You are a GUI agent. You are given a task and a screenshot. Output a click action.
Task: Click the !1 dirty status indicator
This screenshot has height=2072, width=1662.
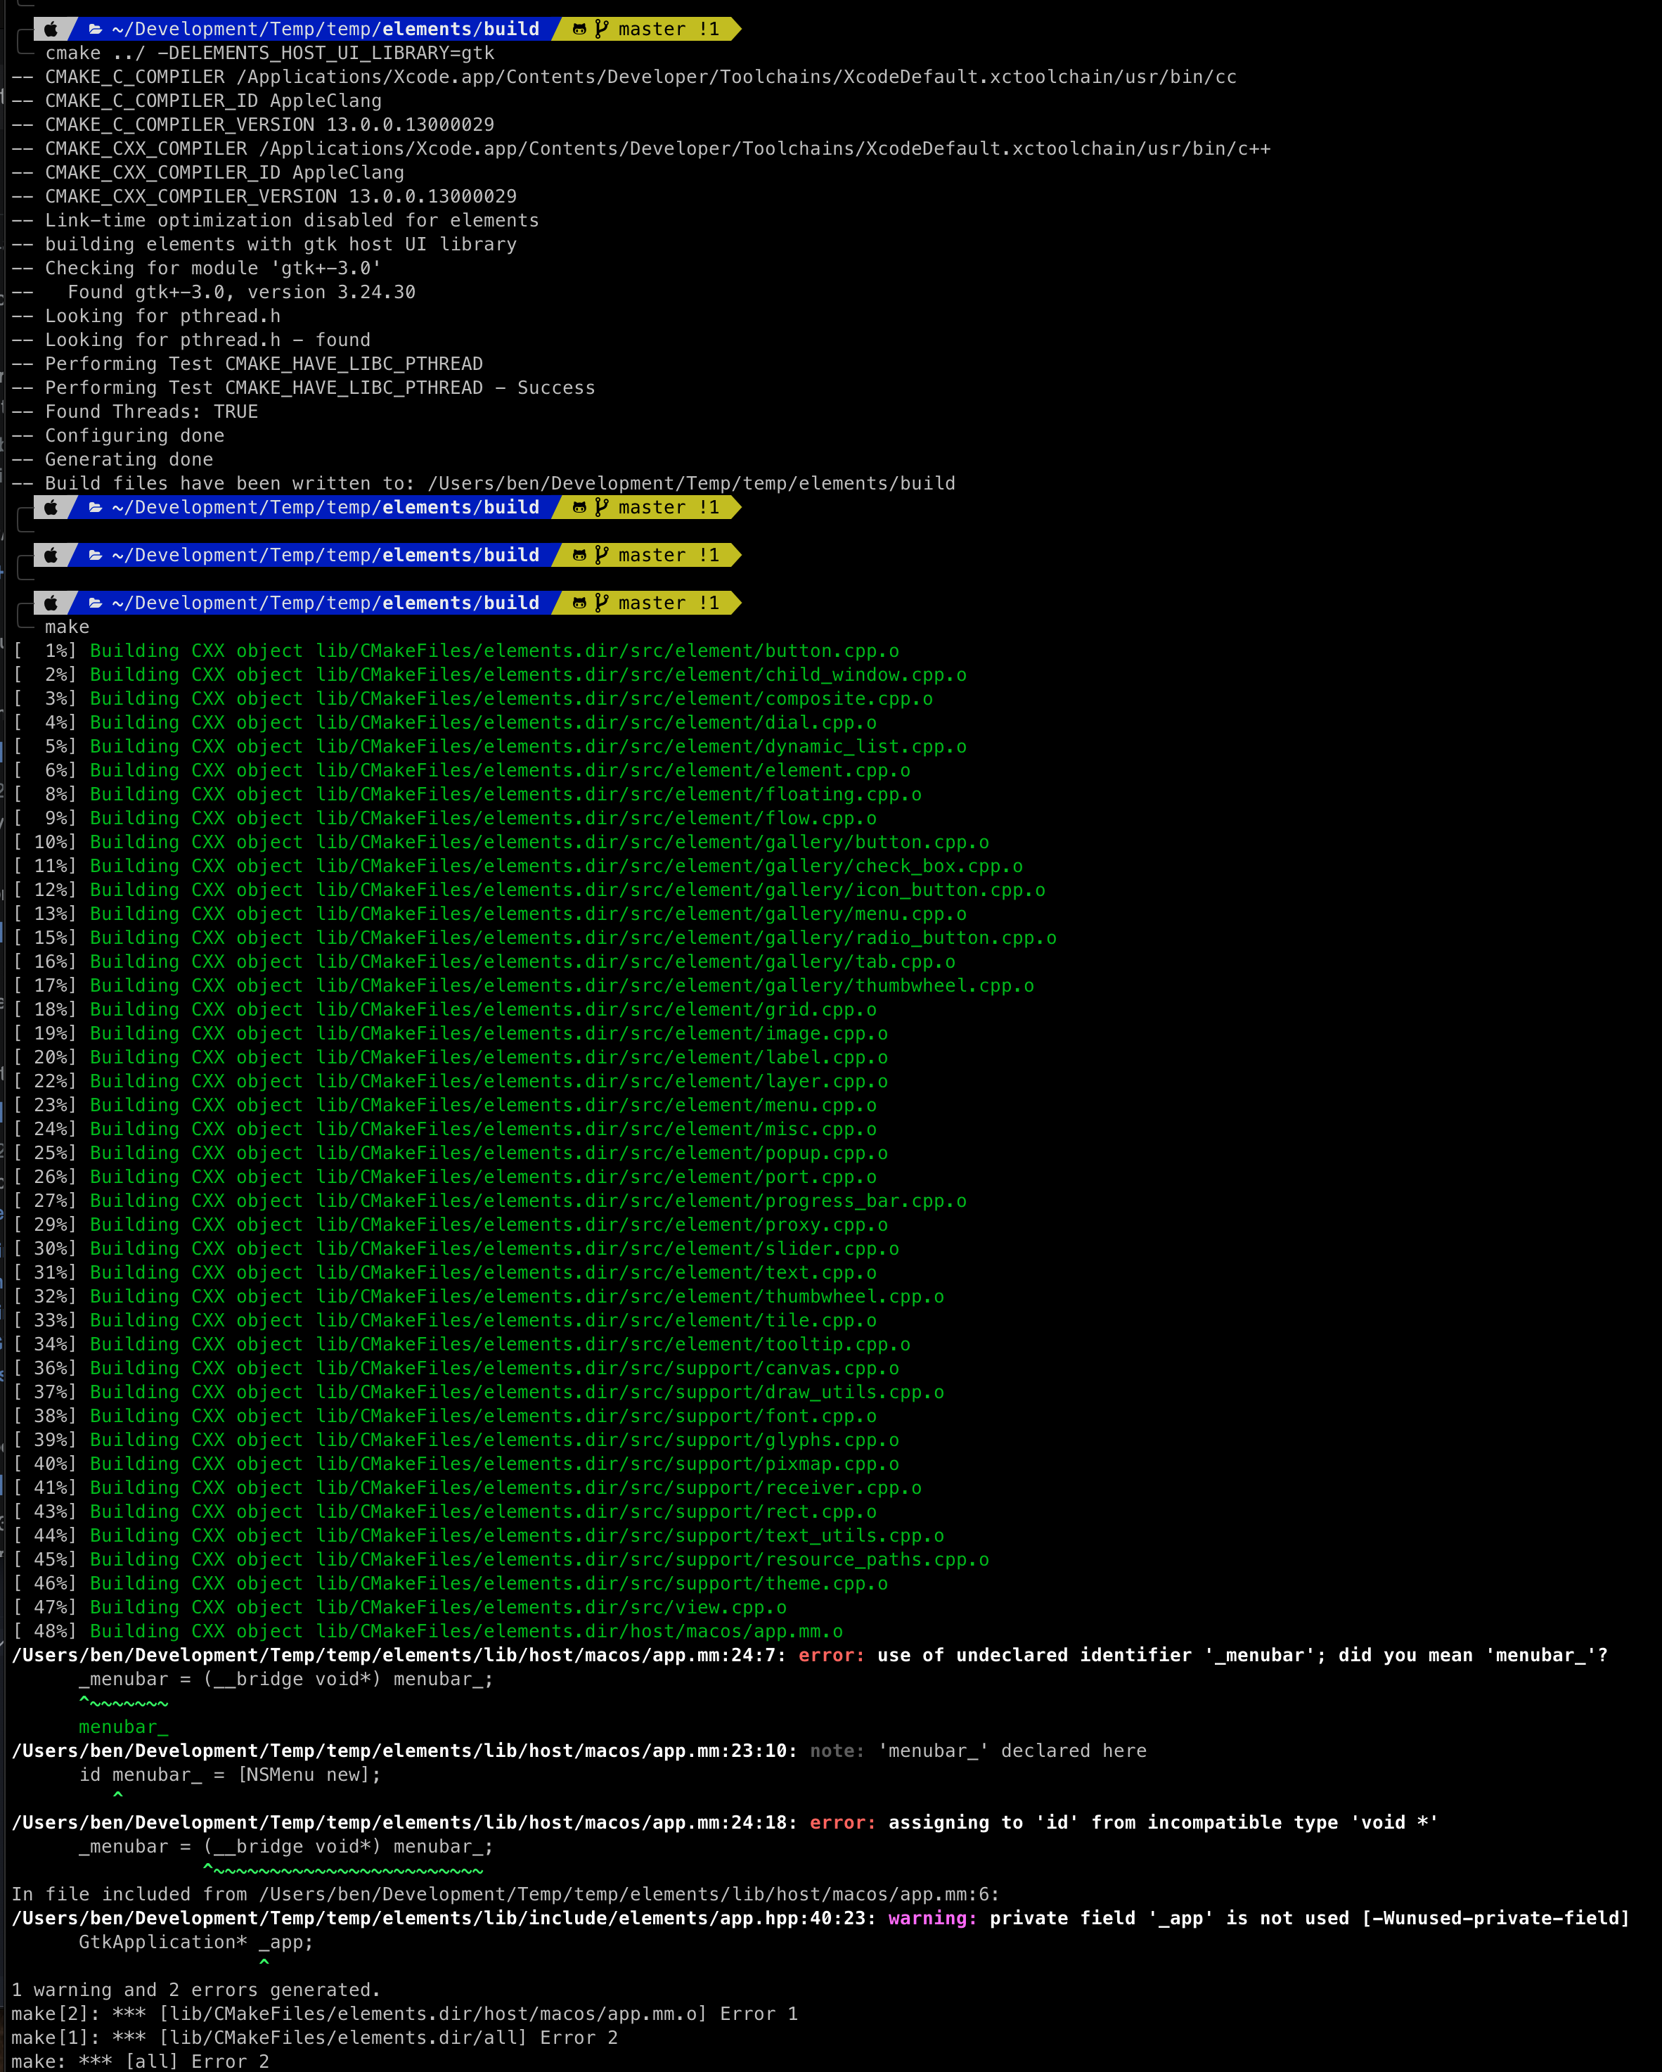[710, 29]
